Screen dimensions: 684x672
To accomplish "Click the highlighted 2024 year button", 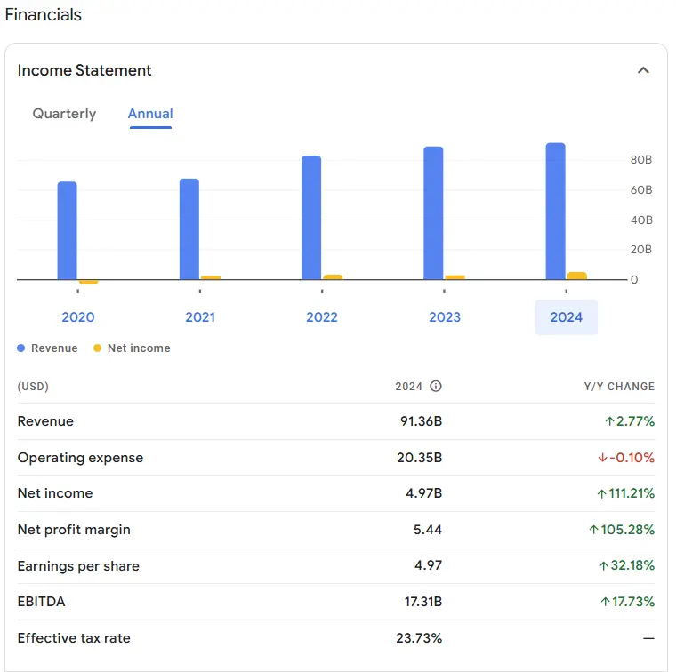I will click(x=567, y=317).
